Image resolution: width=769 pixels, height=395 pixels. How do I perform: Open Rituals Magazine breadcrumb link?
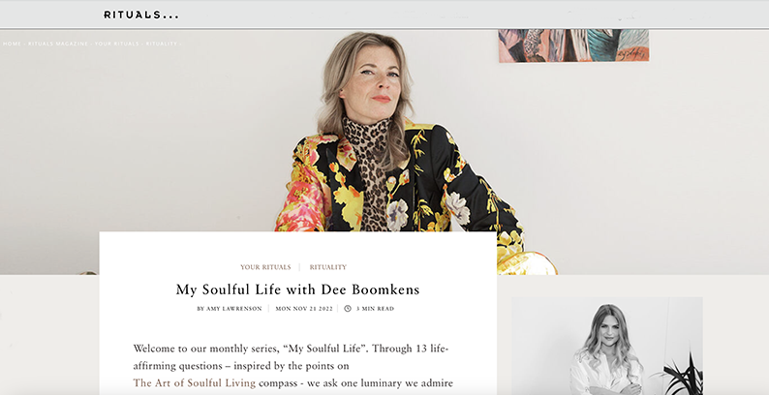click(58, 44)
